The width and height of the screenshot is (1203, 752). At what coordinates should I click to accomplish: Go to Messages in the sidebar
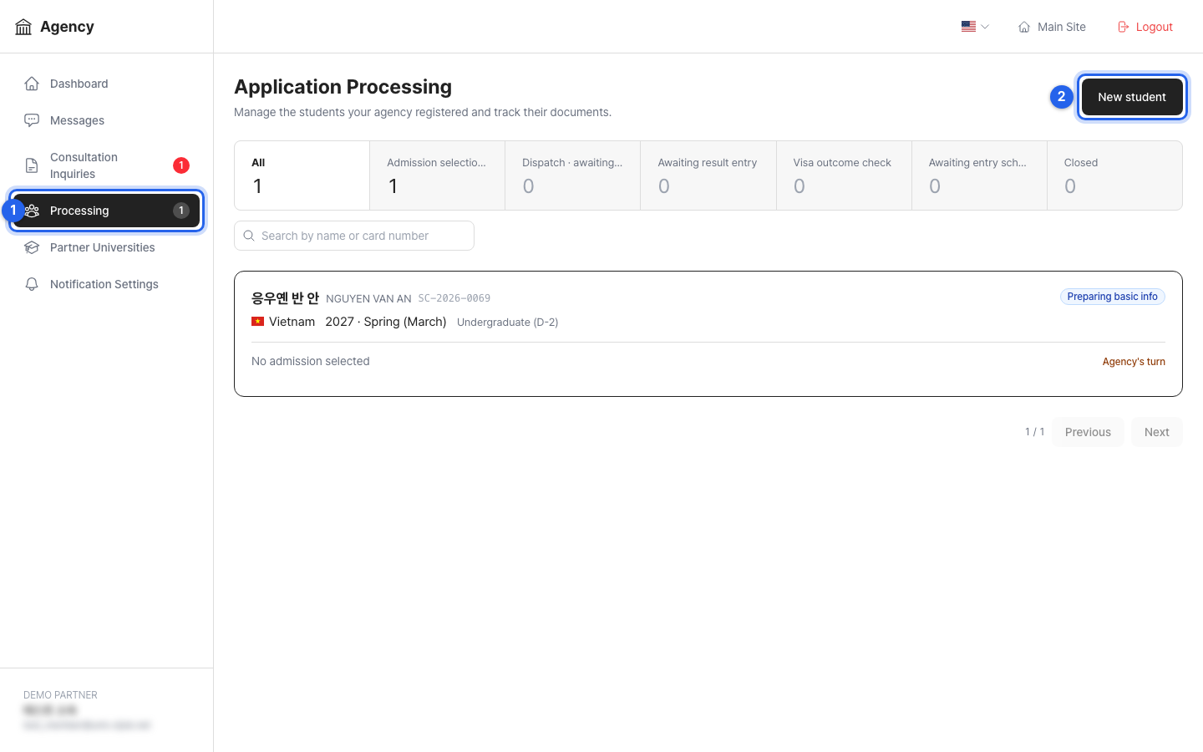pos(107,120)
